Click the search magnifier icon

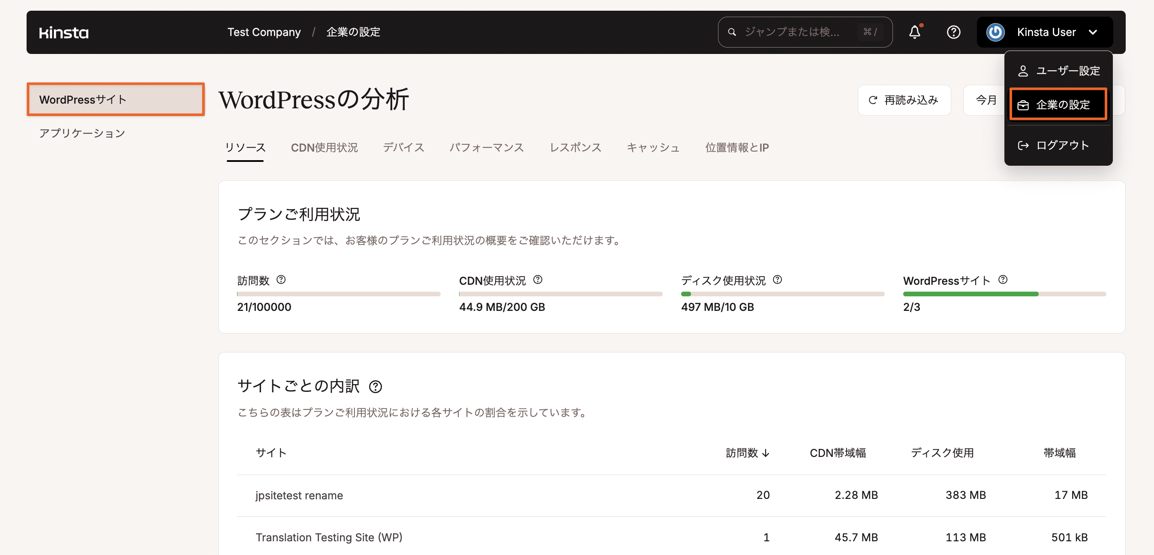[x=732, y=32]
